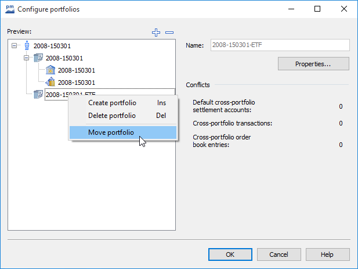This screenshot has height=269, width=358.
Task: Close the Configure portfolios dialog
Action: point(344,9)
